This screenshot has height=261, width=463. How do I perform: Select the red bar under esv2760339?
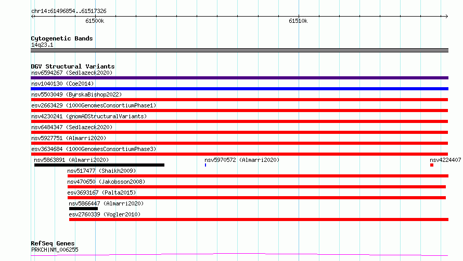pyautogui.click(x=259, y=219)
